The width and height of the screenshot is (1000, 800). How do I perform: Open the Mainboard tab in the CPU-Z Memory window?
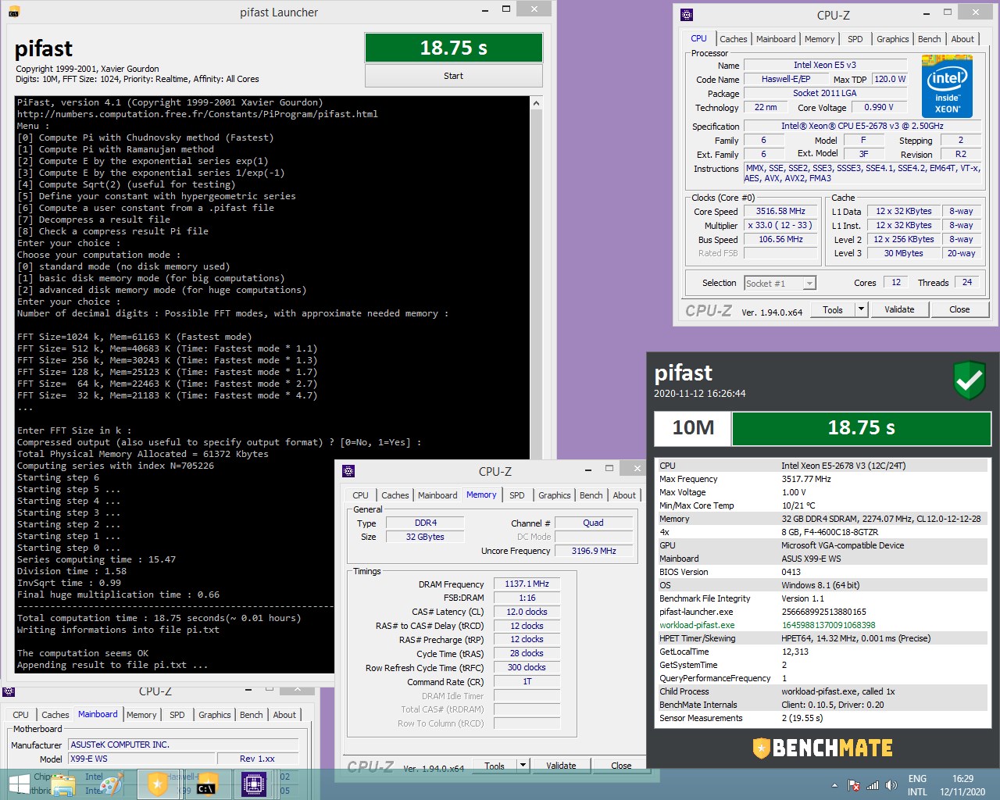pos(437,495)
